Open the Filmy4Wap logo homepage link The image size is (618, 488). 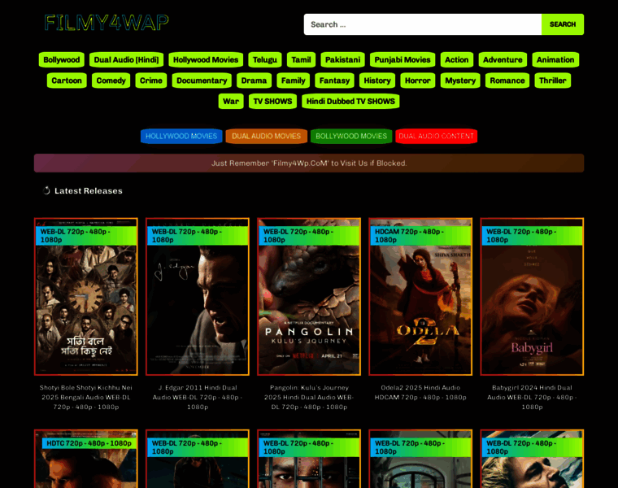(107, 23)
